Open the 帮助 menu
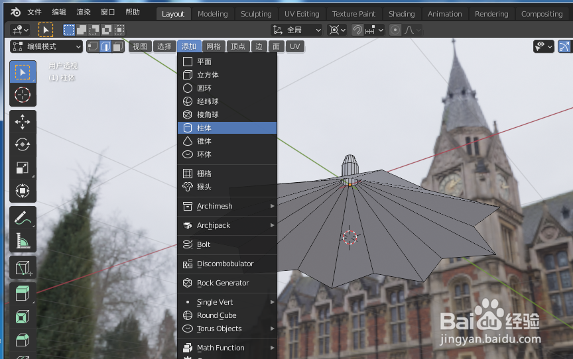The width and height of the screenshot is (573, 359). [133, 13]
